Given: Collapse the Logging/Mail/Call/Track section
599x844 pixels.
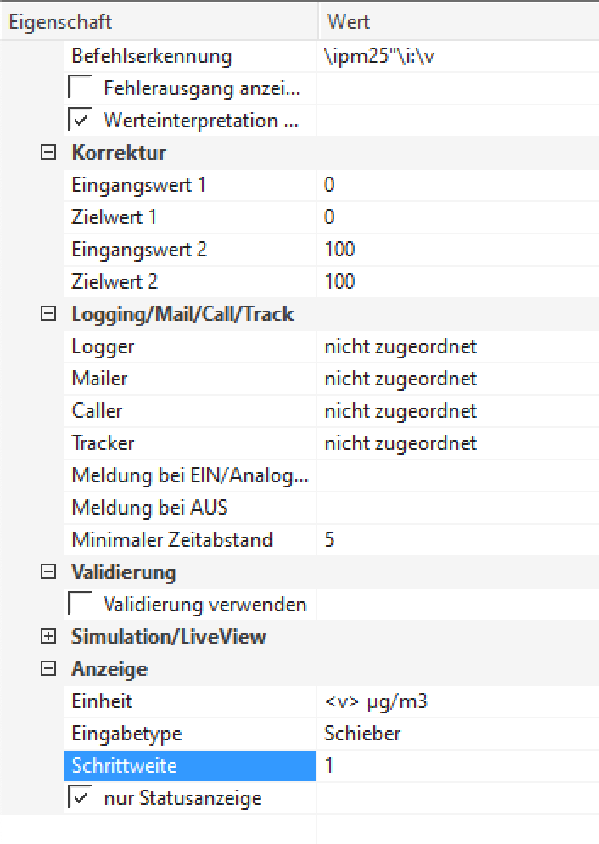Looking at the screenshot, I should (x=48, y=314).
